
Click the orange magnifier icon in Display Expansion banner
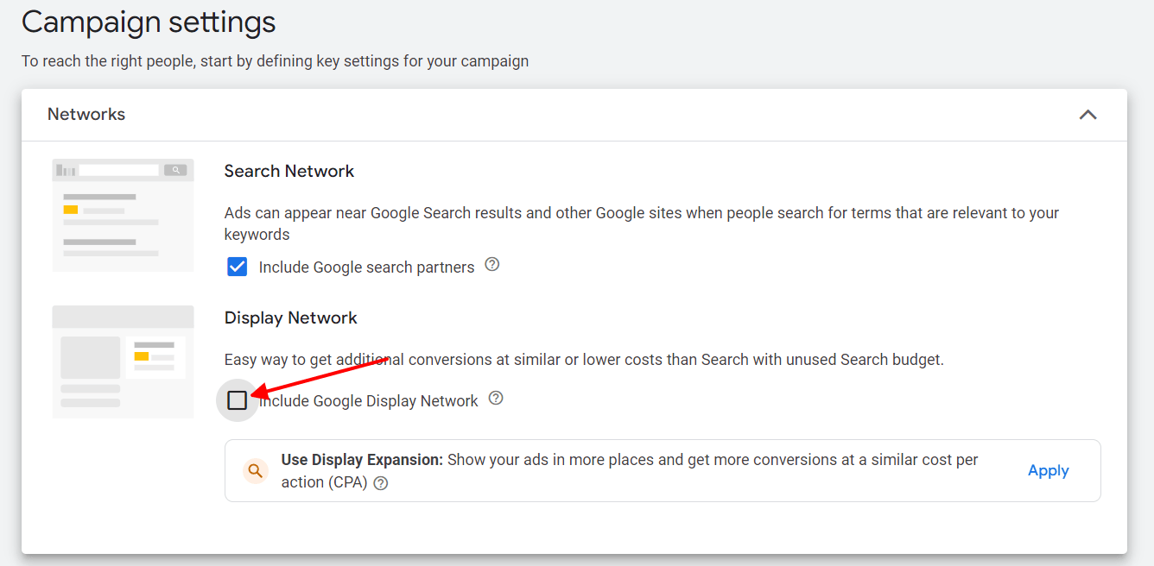[x=255, y=469]
